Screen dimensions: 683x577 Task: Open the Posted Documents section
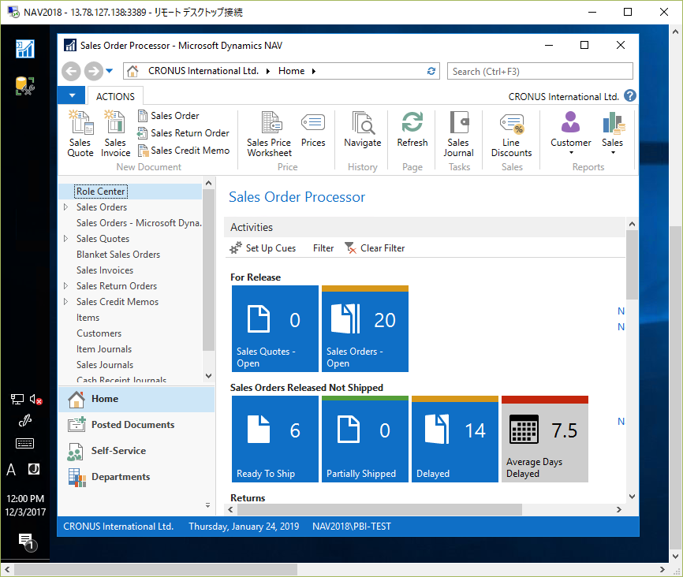136,425
